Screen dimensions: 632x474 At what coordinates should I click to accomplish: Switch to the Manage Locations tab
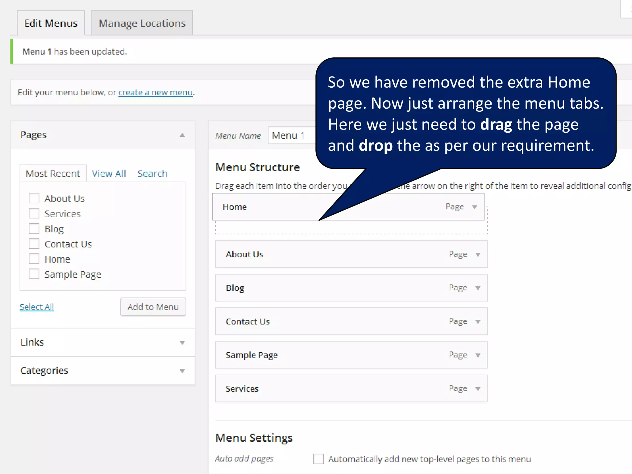(142, 23)
